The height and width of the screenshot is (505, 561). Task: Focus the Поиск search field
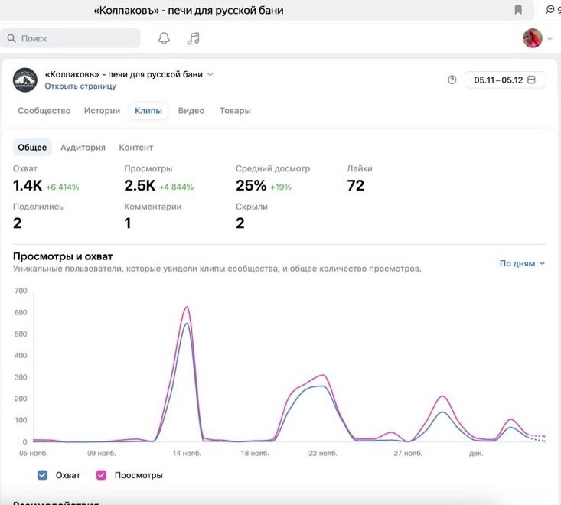click(x=70, y=38)
